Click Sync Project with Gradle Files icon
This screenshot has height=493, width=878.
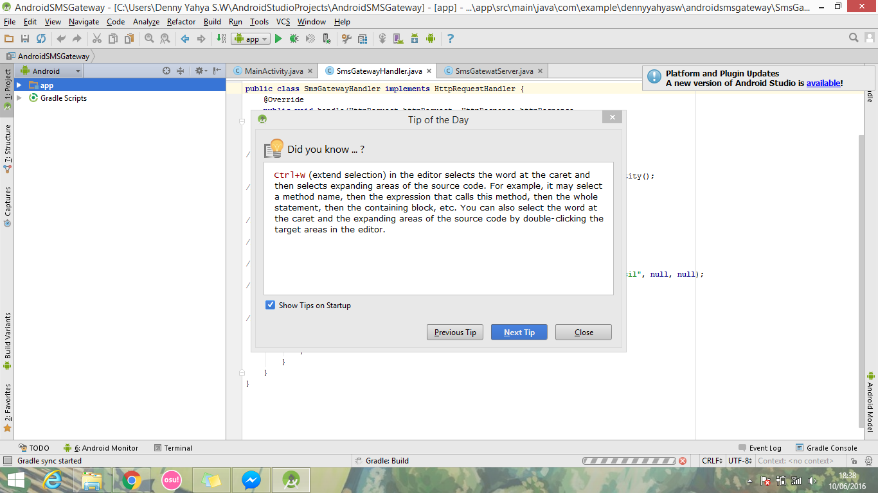[x=382, y=39]
